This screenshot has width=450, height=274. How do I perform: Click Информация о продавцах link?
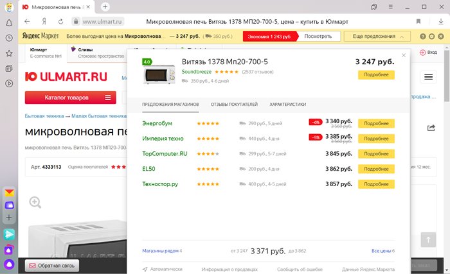(x=230, y=270)
